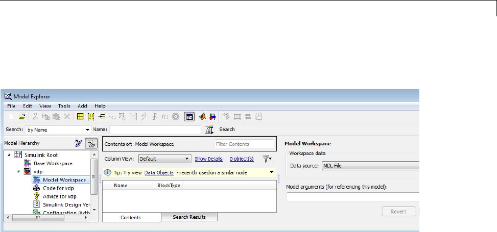Open the Data source MDL-File dropdown

(x=370, y=166)
